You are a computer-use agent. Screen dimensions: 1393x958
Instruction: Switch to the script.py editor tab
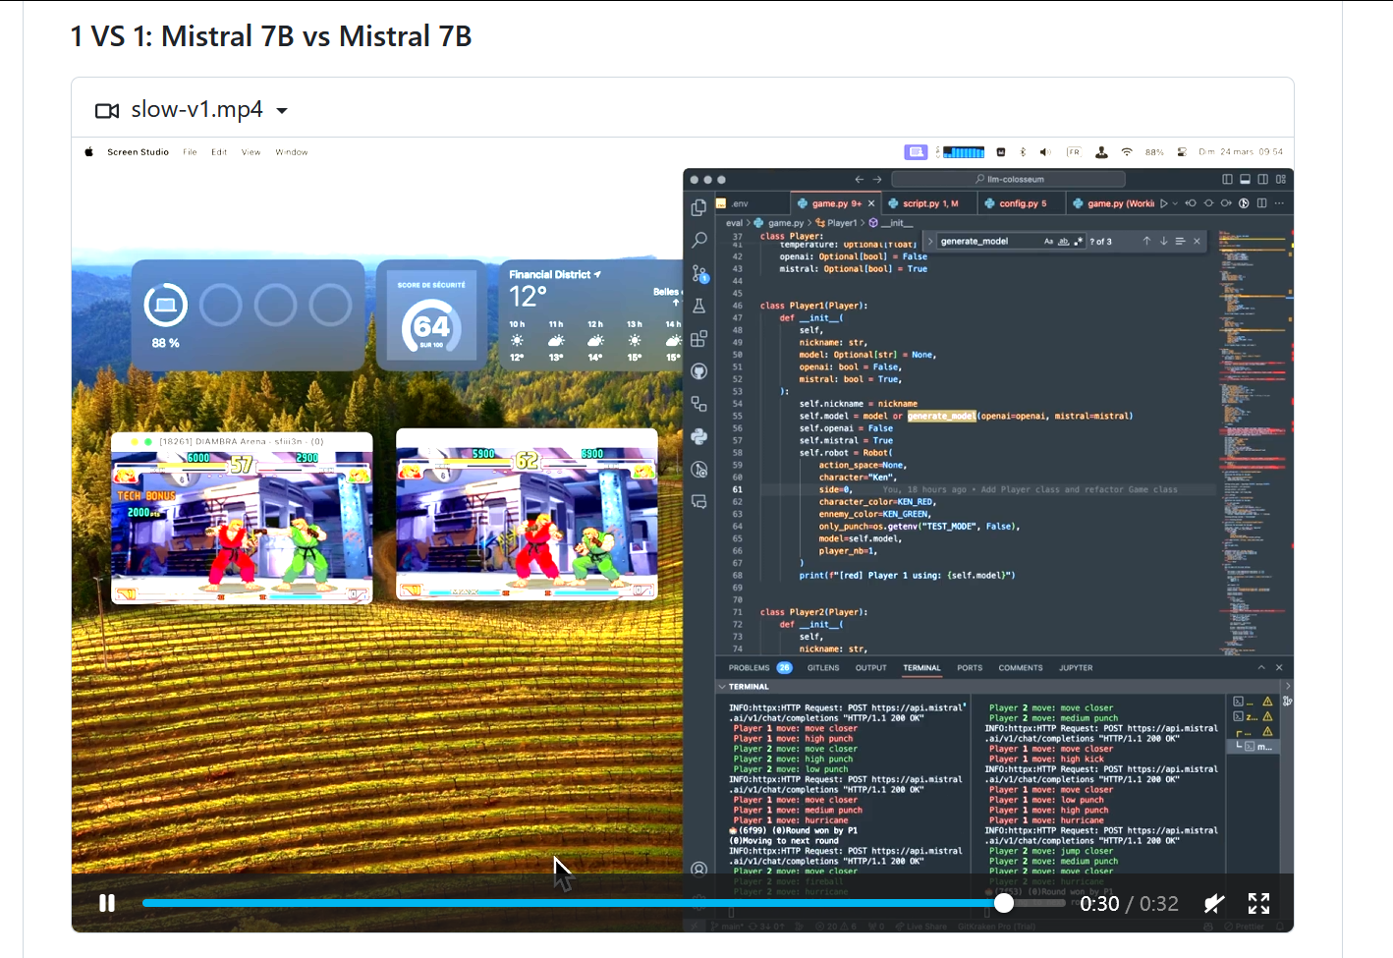coord(929,203)
